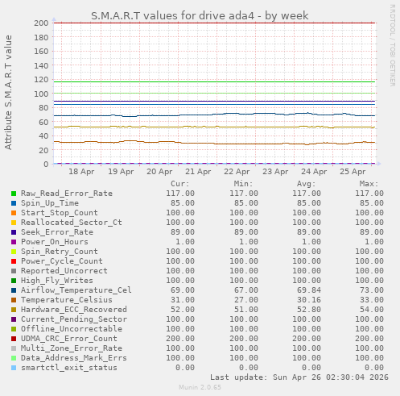Image resolution: width=400 pixels, height=396 pixels.
Task: Click the Last update timestamp text
Action: (299, 377)
